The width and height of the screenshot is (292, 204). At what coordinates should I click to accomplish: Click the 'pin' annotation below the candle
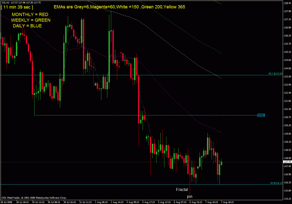coord(190,197)
